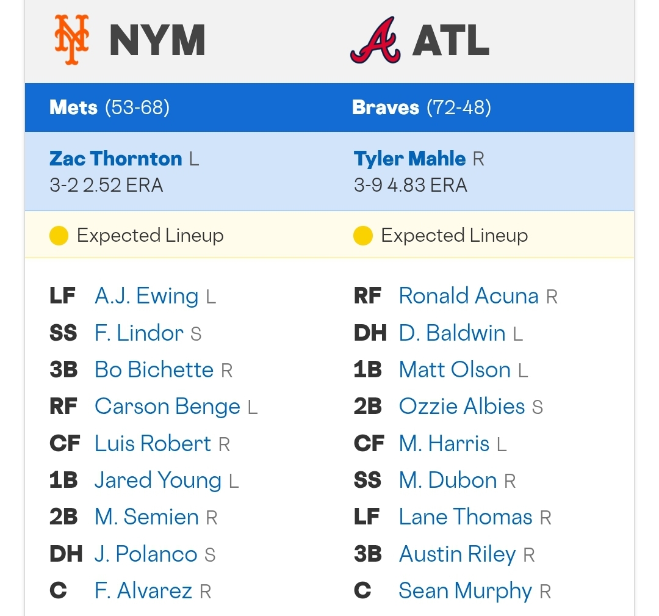Click the Braves (72-48) team header
This screenshot has width=659, height=616.
[x=422, y=107]
